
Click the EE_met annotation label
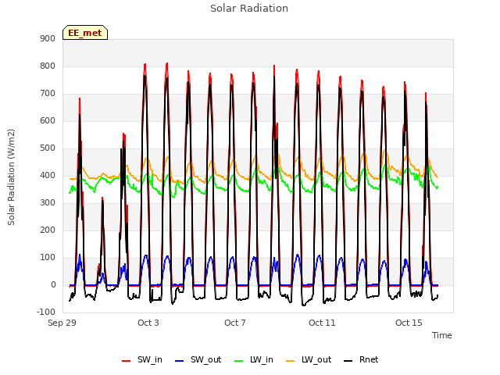point(85,33)
